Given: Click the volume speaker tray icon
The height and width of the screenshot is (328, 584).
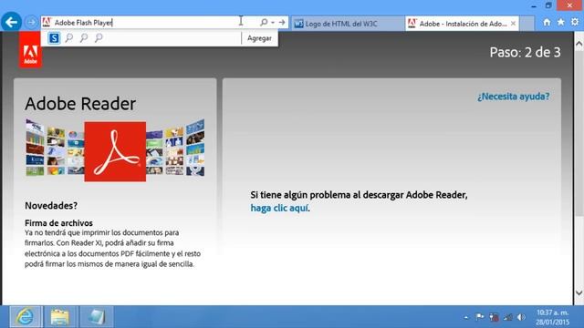Looking at the screenshot, I should [521, 317].
